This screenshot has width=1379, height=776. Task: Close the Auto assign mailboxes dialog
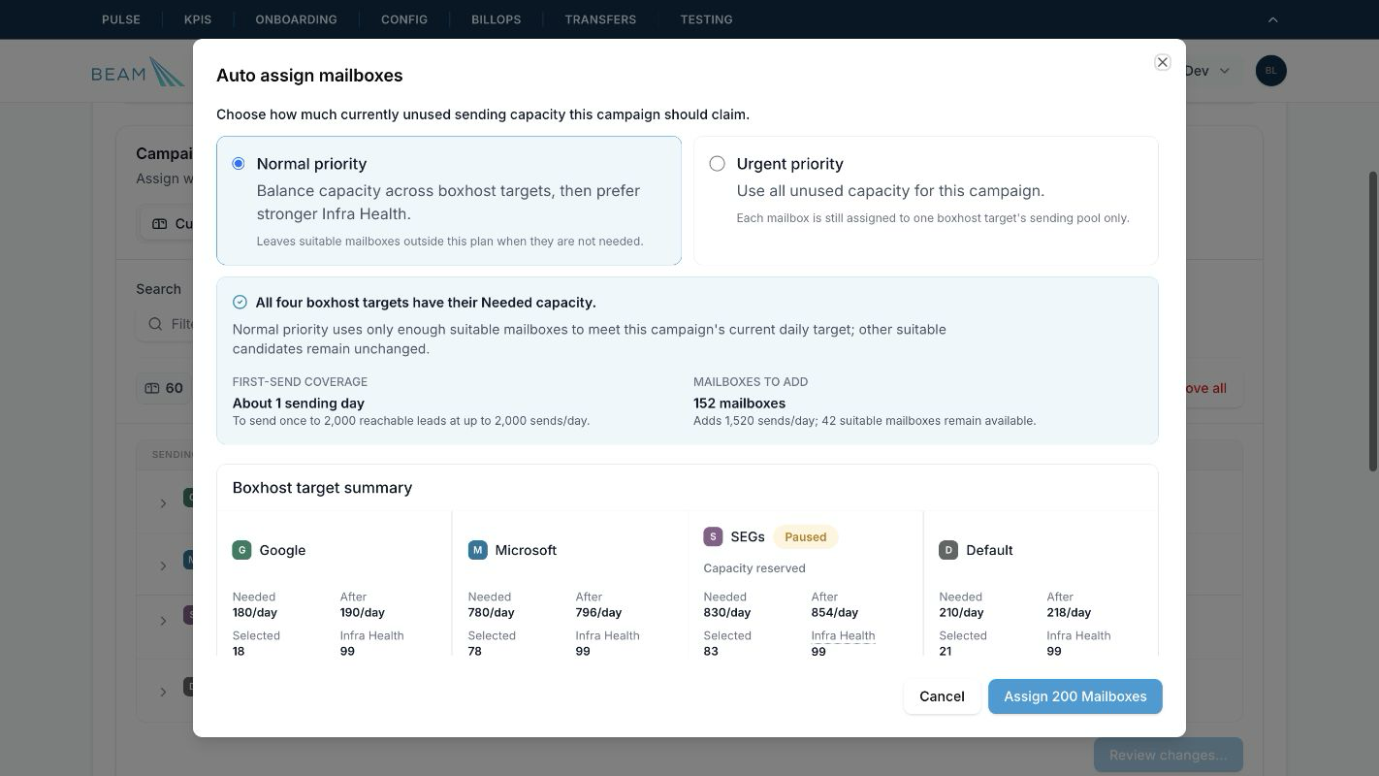[x=1162, y=62]
